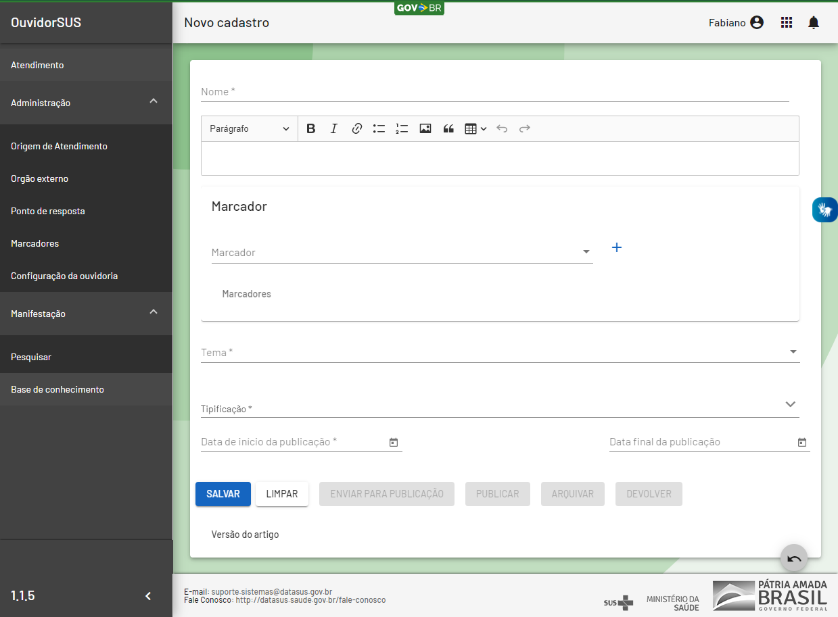Image resolution: width=838 pixels, height=617 pixels.
Task: Open the notifications bell
Action: click(x=814, y=23)
